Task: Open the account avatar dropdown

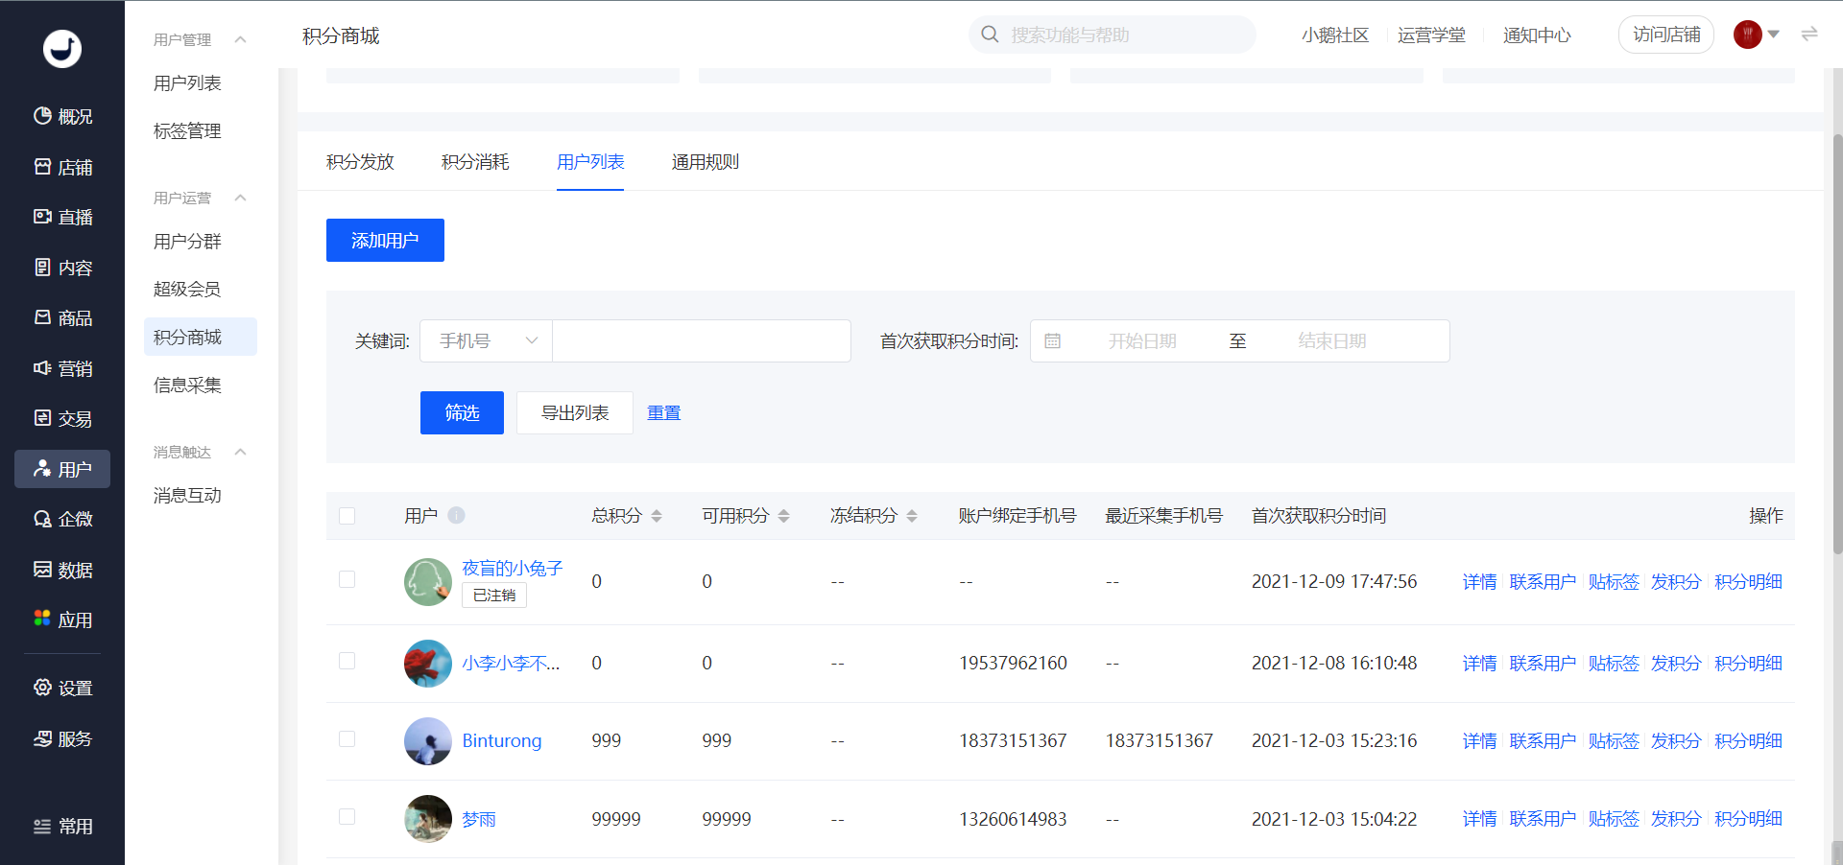Action: click(1757, 35)
